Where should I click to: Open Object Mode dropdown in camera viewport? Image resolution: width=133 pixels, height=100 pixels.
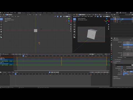tap(77, 16)
